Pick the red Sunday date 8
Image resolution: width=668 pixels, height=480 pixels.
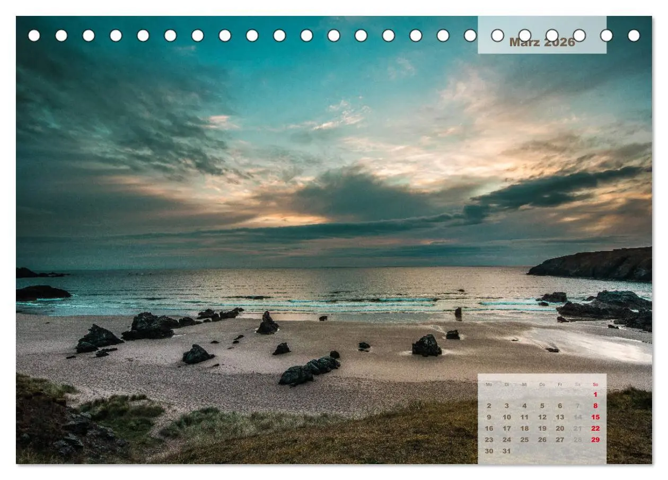pos(595,406)
